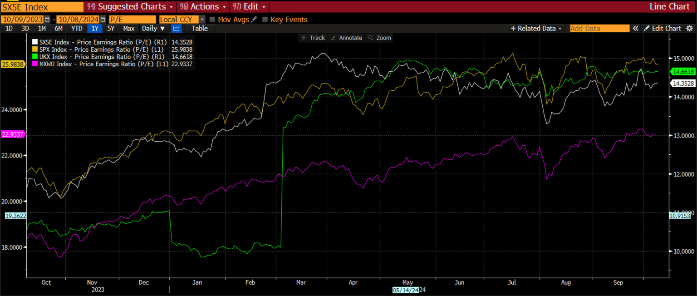This screenshot has width=697, height=296.
Task: Collapse panel with the double chevron icon
Action: coord(636,28)
